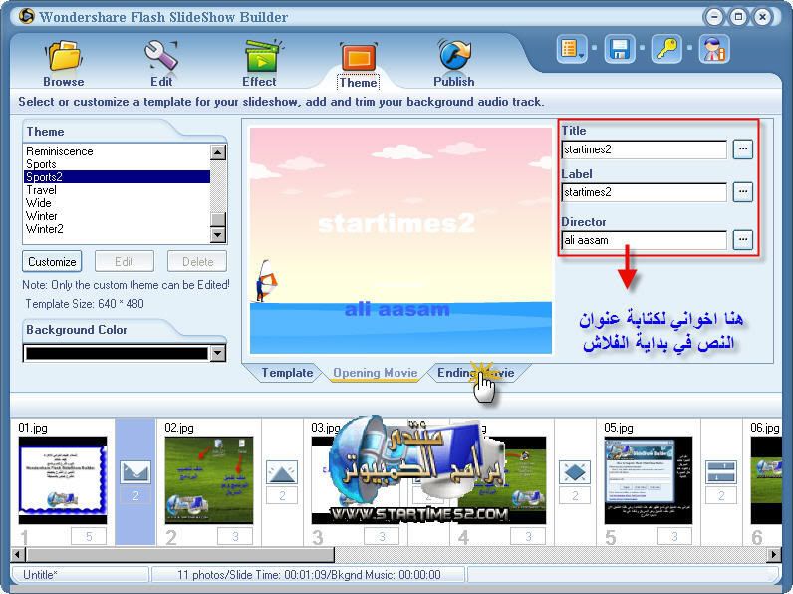The width and height of the screenshot is (793, 594).
Task: Select the 05.jpg slide thumbnail
Action: [x=648, y=480]
